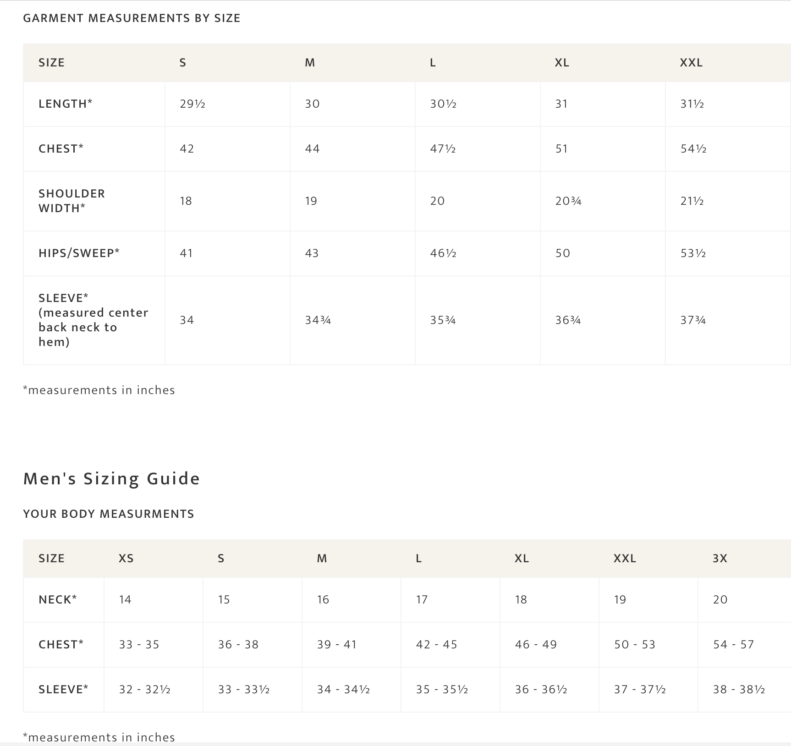Click the Neck row label
Image resolution: width=791 pixels, height=746 pixels.
coord(58,599)
